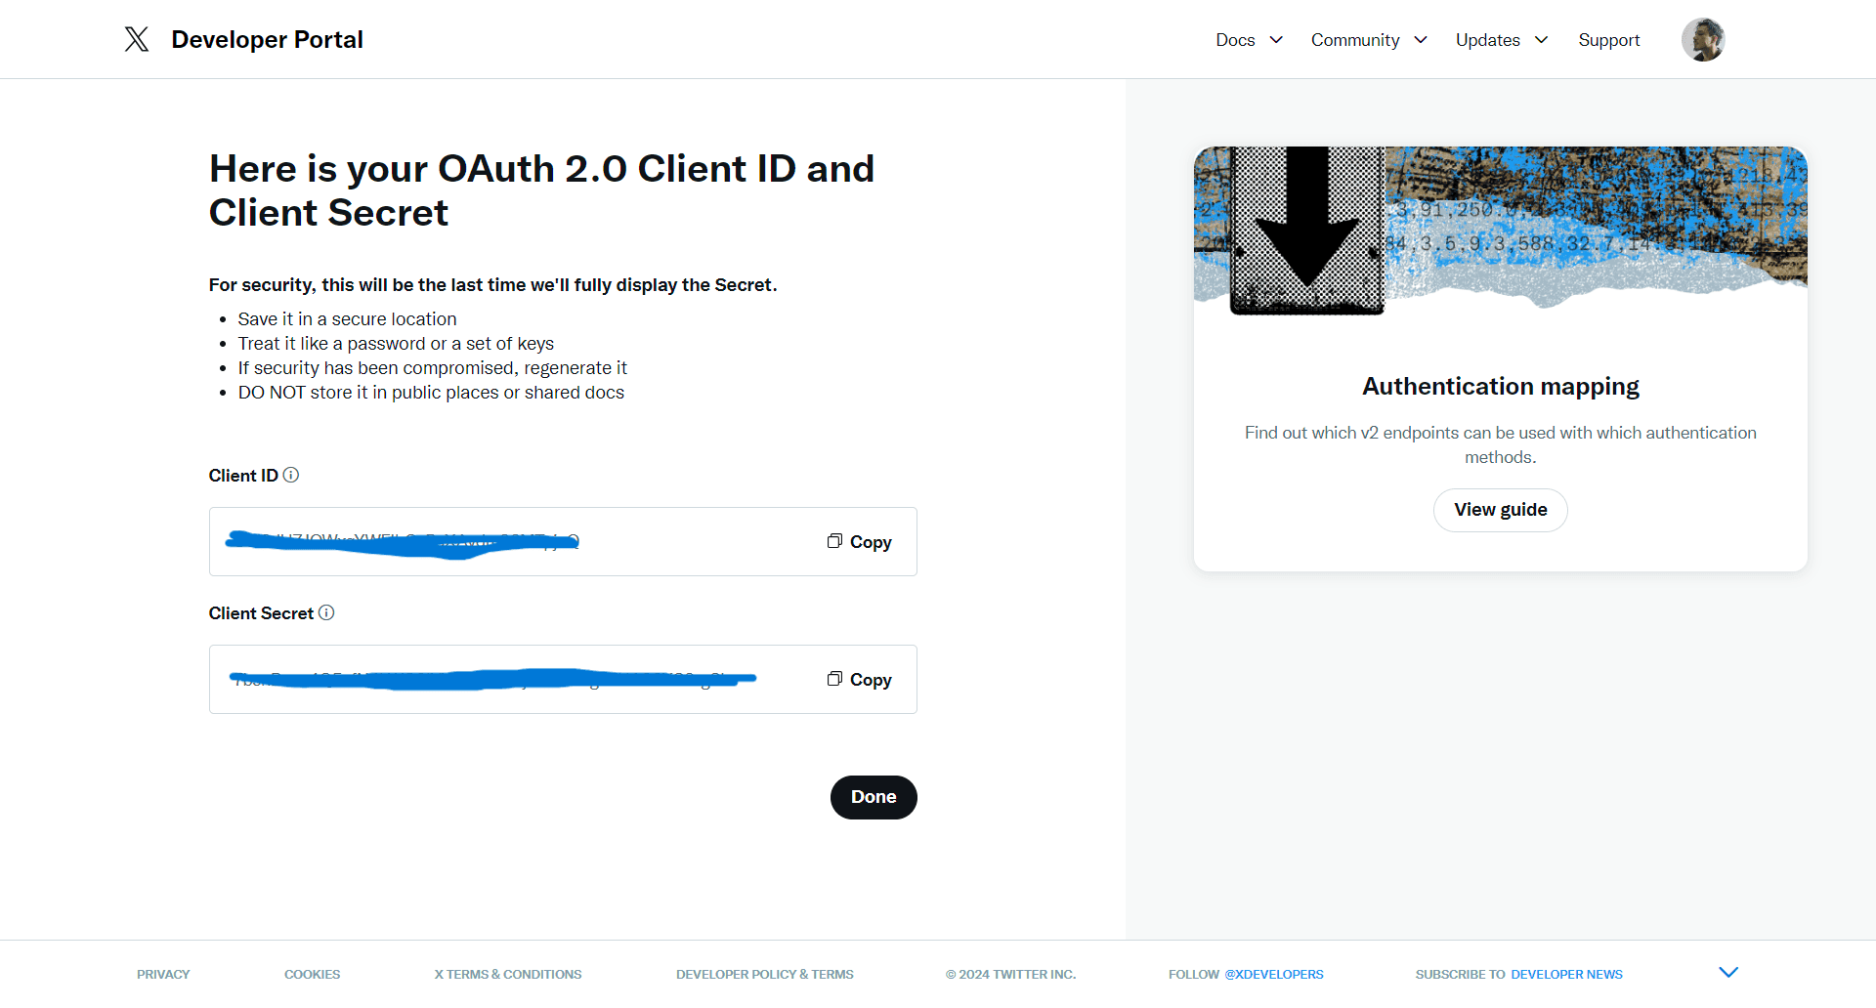1876x1008 pixels.
Task: Follow the @XDEVELOPERS link
Action: 1273,975
